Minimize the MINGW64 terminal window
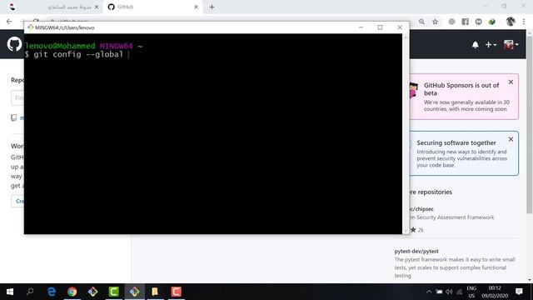 pyautogui.click(x=361, y=27)
